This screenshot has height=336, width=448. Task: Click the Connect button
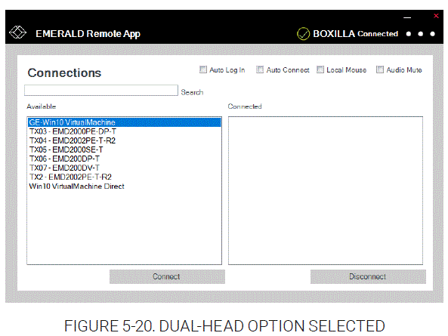(x=167, y=276)
